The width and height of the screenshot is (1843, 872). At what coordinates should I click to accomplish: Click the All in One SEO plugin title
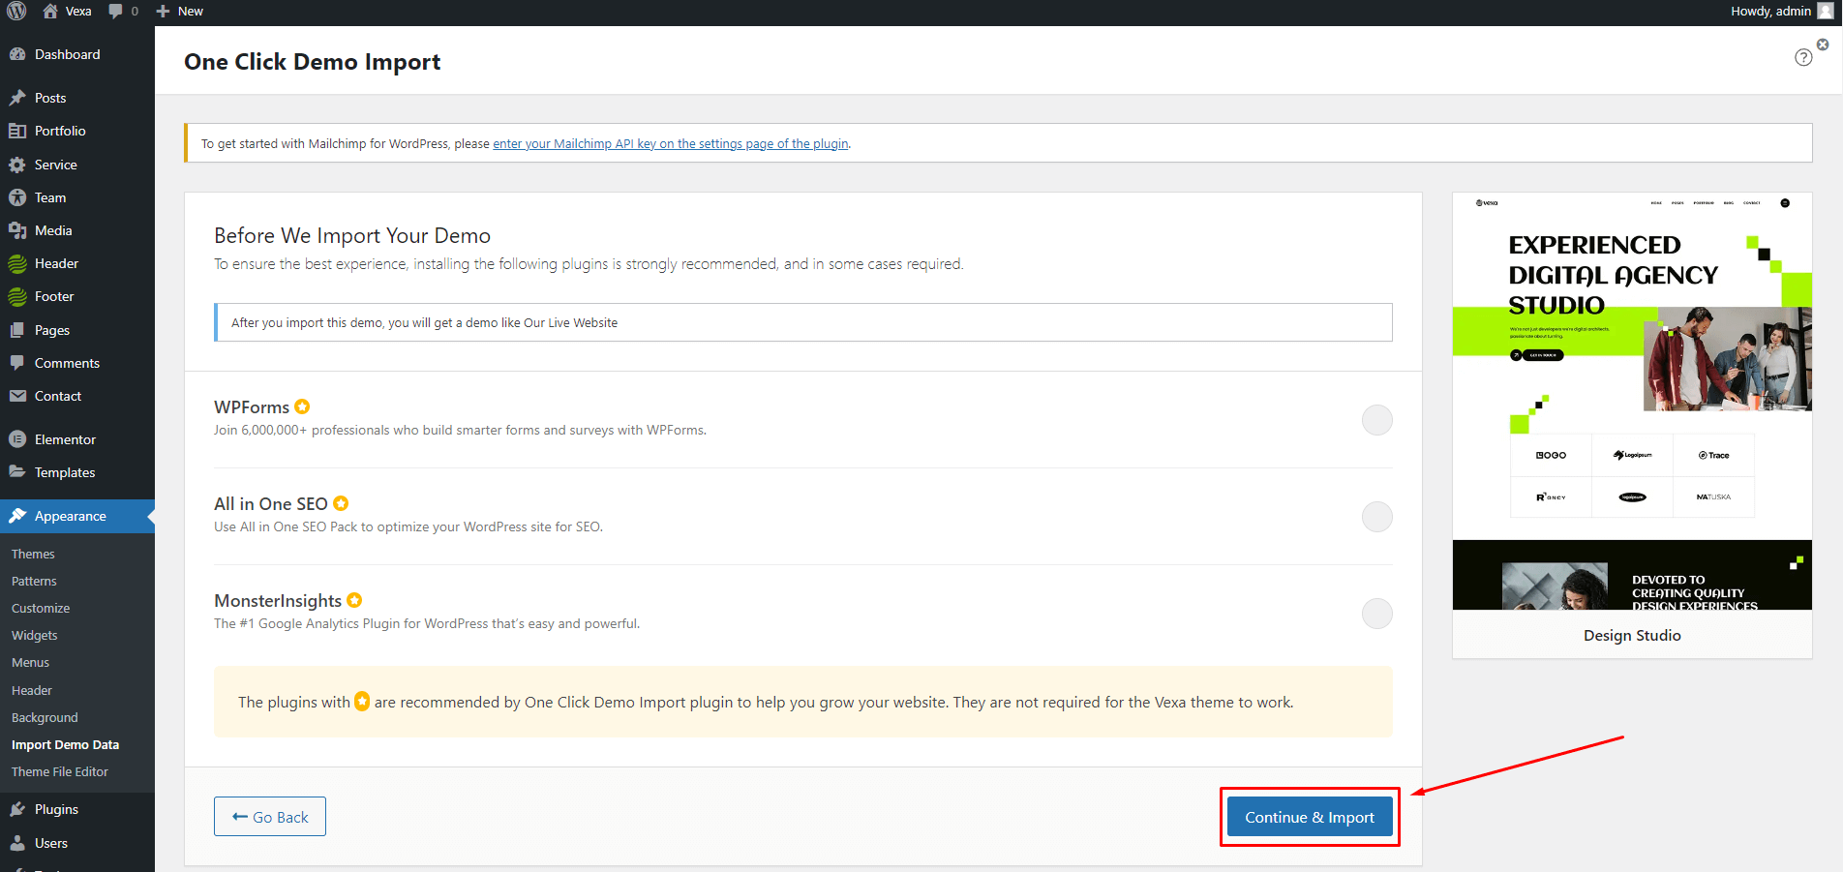[x=271, y=504]
